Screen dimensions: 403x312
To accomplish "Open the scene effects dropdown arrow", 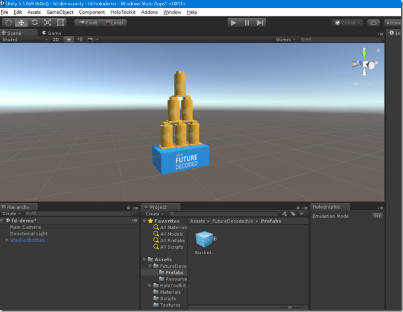I will [x=97, y=39].
